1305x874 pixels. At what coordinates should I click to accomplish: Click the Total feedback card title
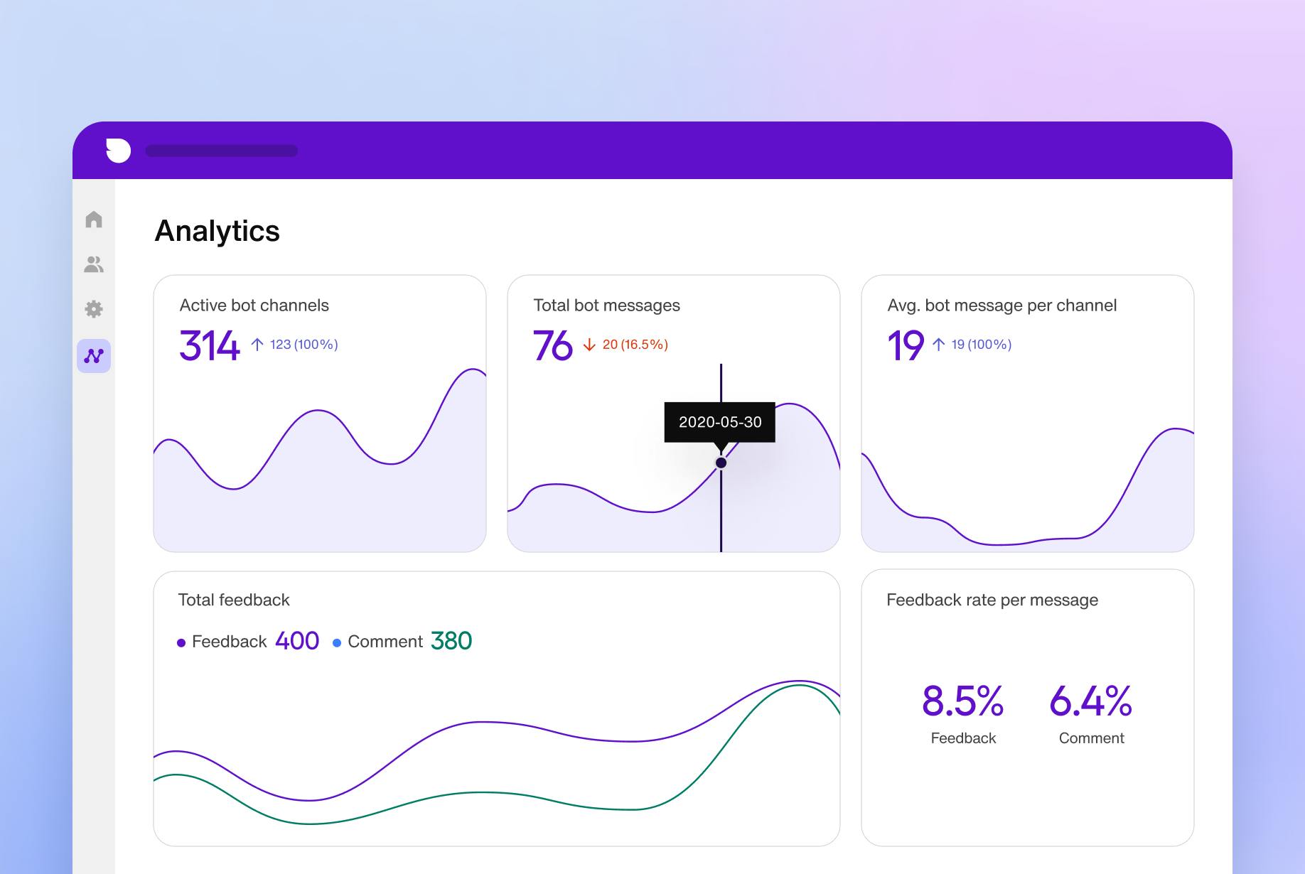point(234,600)
